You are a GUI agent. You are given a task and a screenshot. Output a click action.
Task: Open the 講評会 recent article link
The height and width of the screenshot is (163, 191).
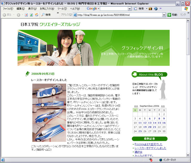point(138,152)
